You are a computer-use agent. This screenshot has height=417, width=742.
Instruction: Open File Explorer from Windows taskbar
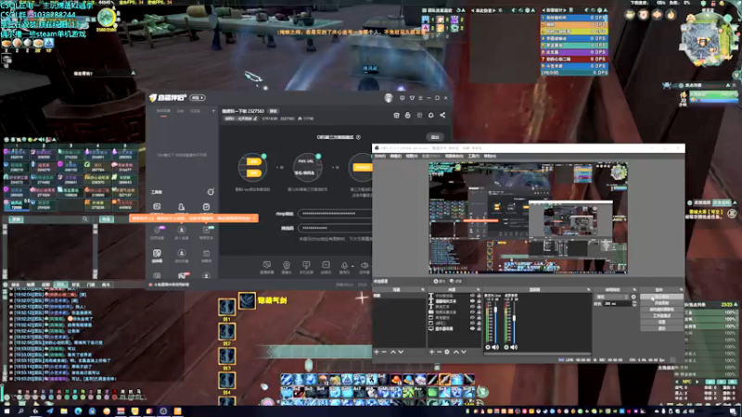(63, 411)
